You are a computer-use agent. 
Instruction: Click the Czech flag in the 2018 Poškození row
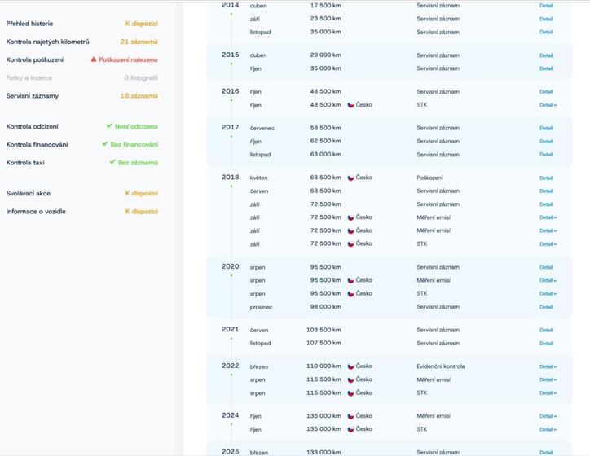tap(350, 178)
